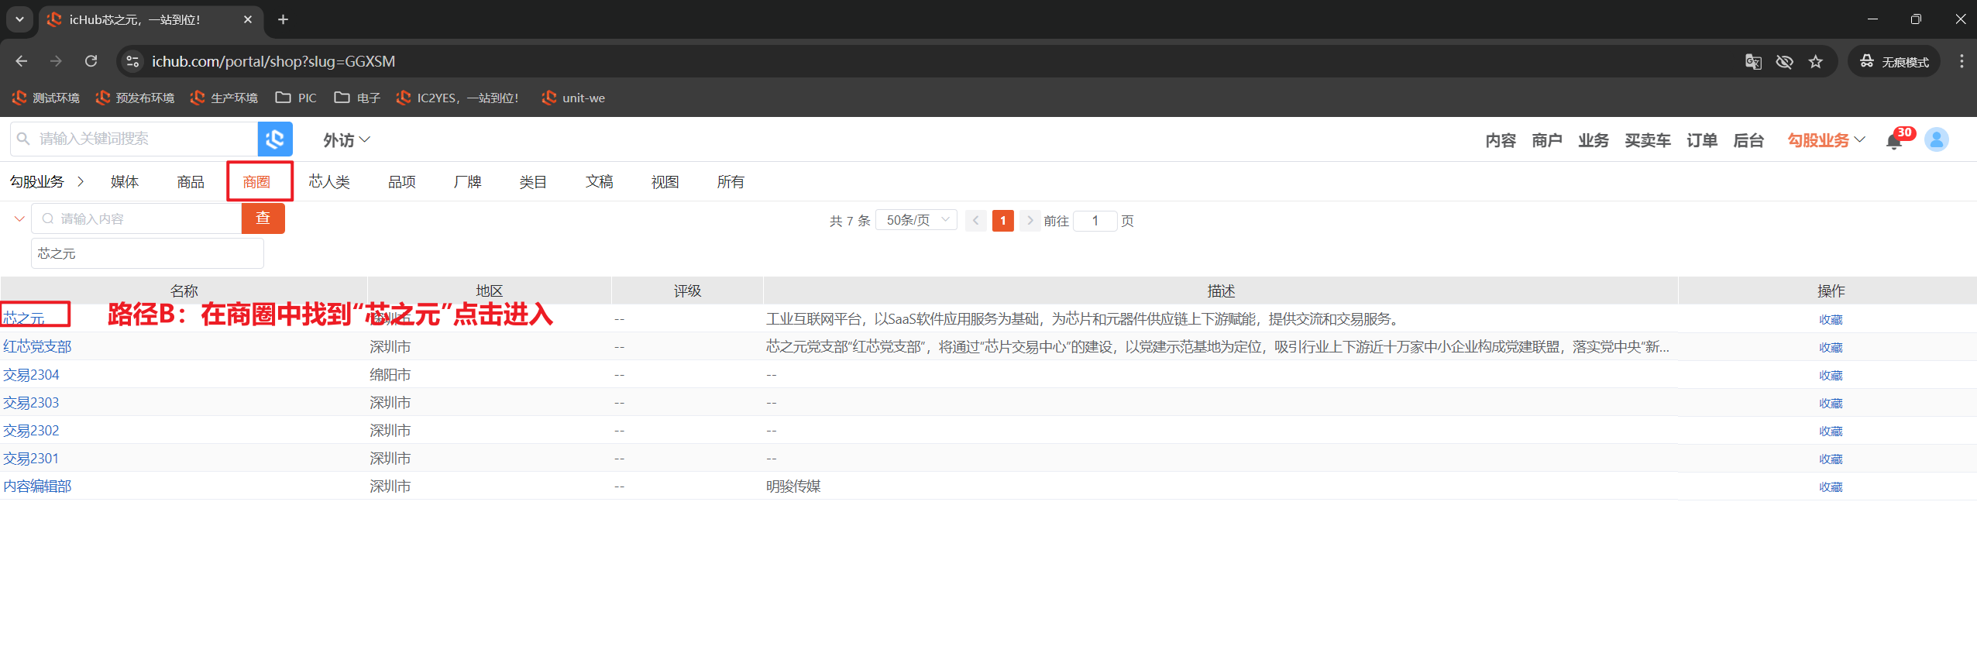Open the tab search dropdown arrow

pos(19,19)
